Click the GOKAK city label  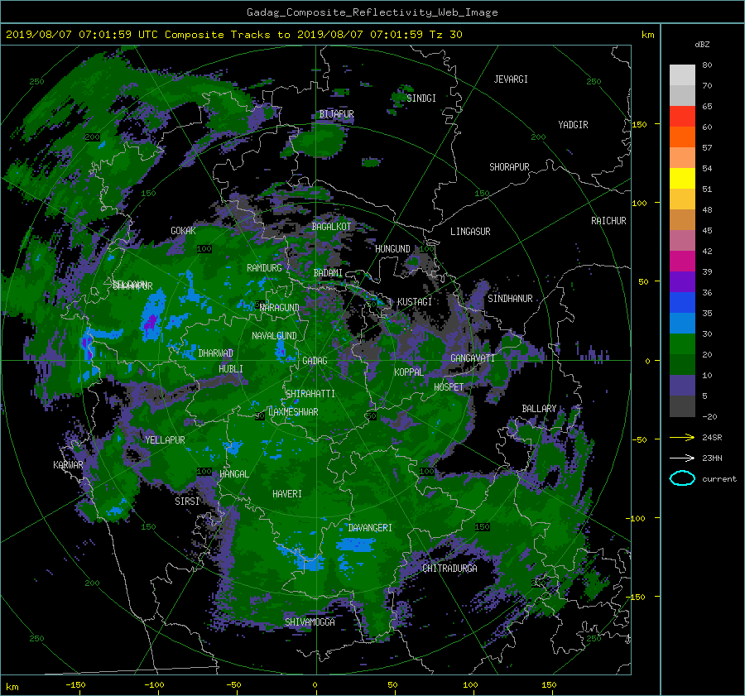(x=184, y=231)
